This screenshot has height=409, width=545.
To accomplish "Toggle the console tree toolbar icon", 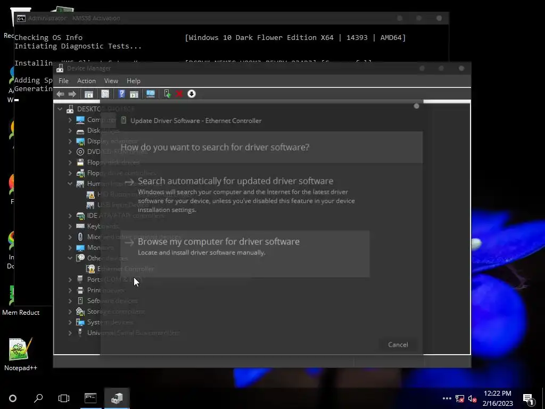I will click(x=89, y=94).
